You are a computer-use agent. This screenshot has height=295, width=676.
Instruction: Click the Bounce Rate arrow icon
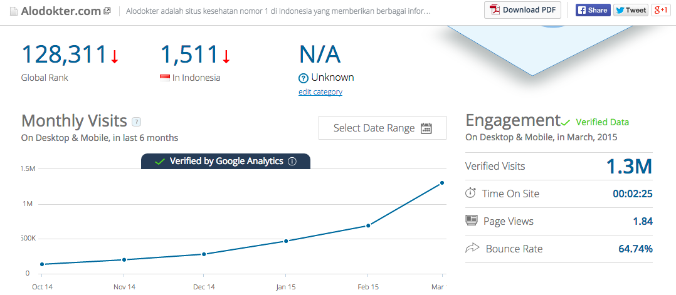[473, 249]
